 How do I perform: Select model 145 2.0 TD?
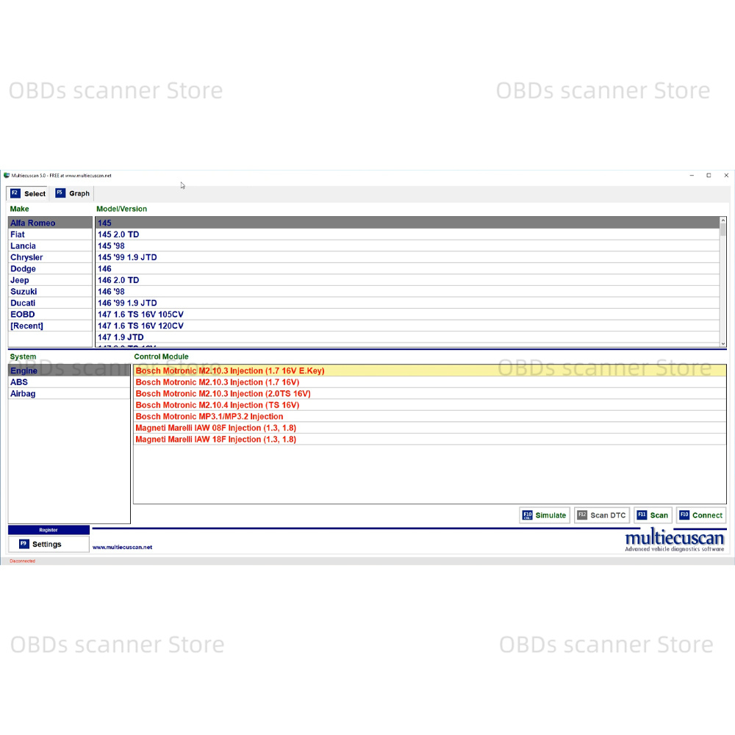pos(407,234)
